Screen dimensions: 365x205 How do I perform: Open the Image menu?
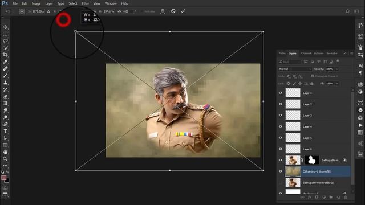pos(36,3)
